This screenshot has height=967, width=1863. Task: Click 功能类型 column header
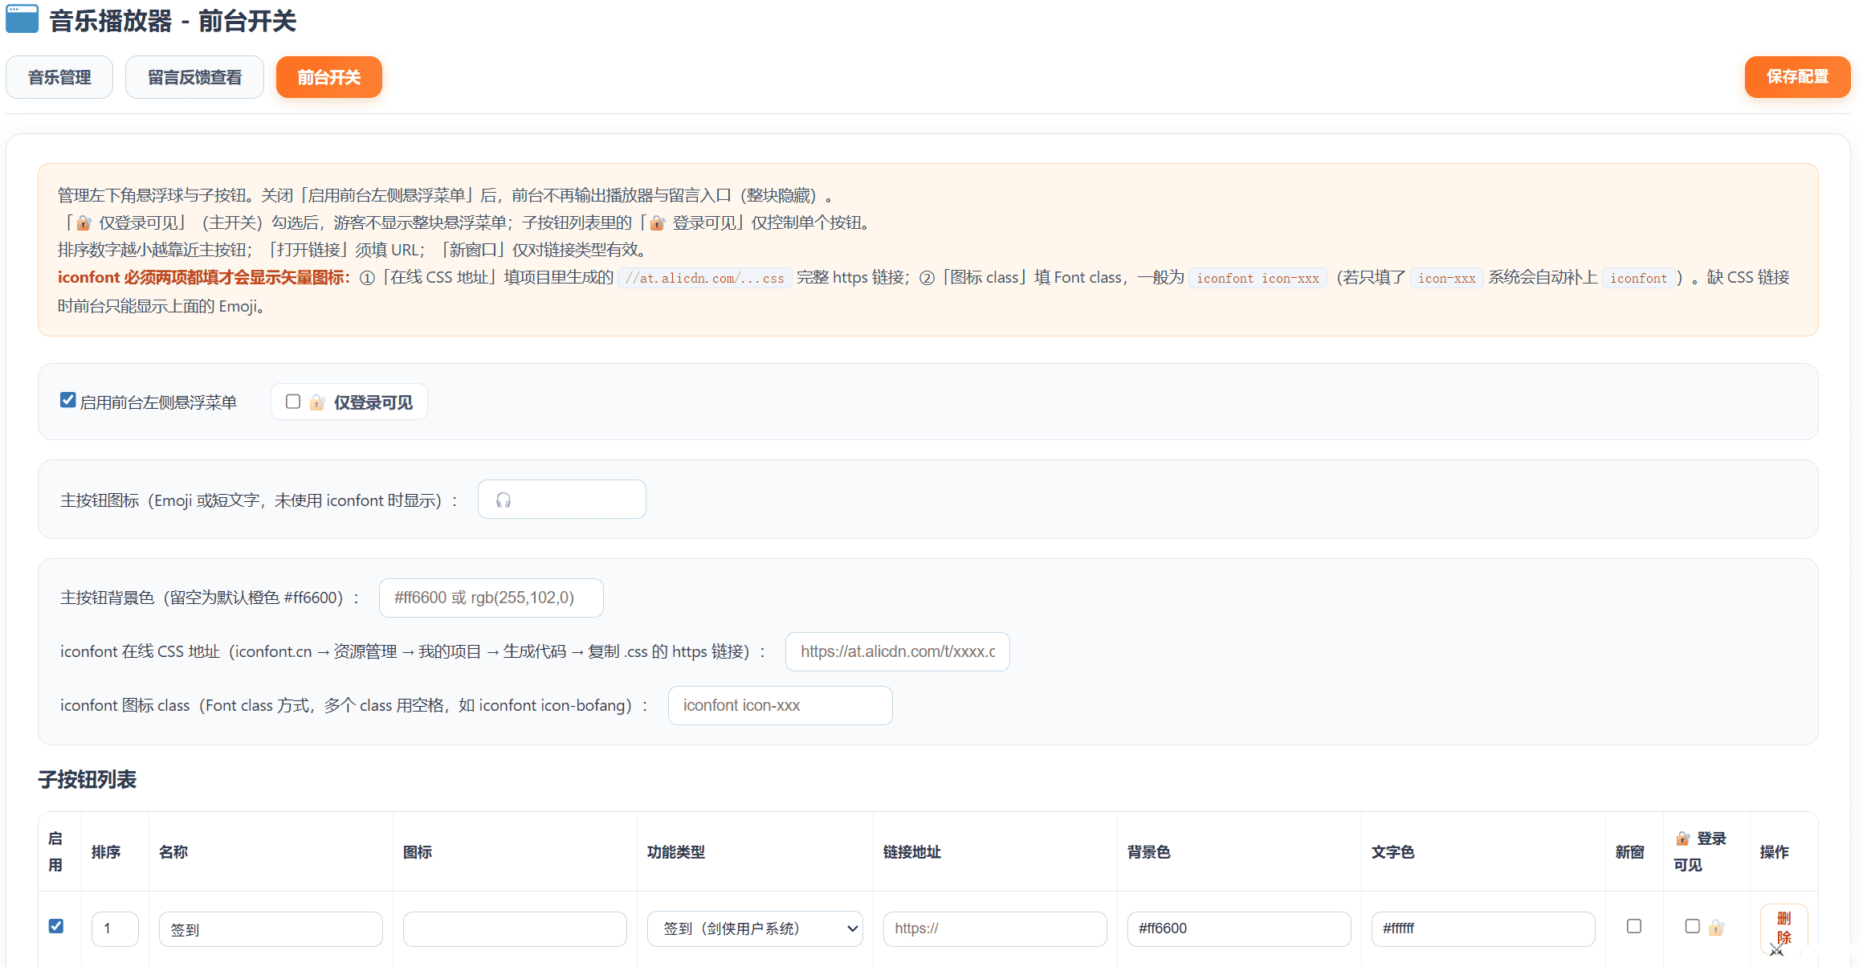coord(676,852)
